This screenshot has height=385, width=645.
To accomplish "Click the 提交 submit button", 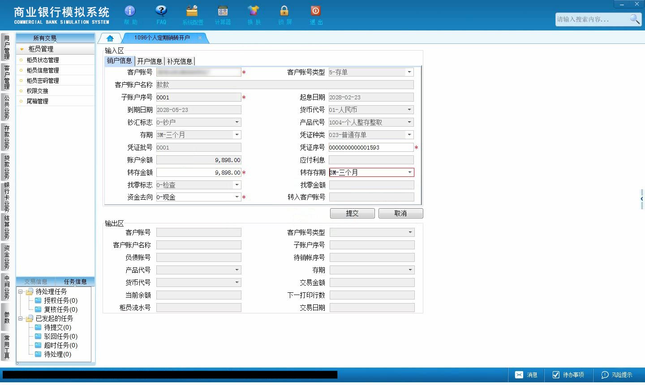I will pos(353,214).
